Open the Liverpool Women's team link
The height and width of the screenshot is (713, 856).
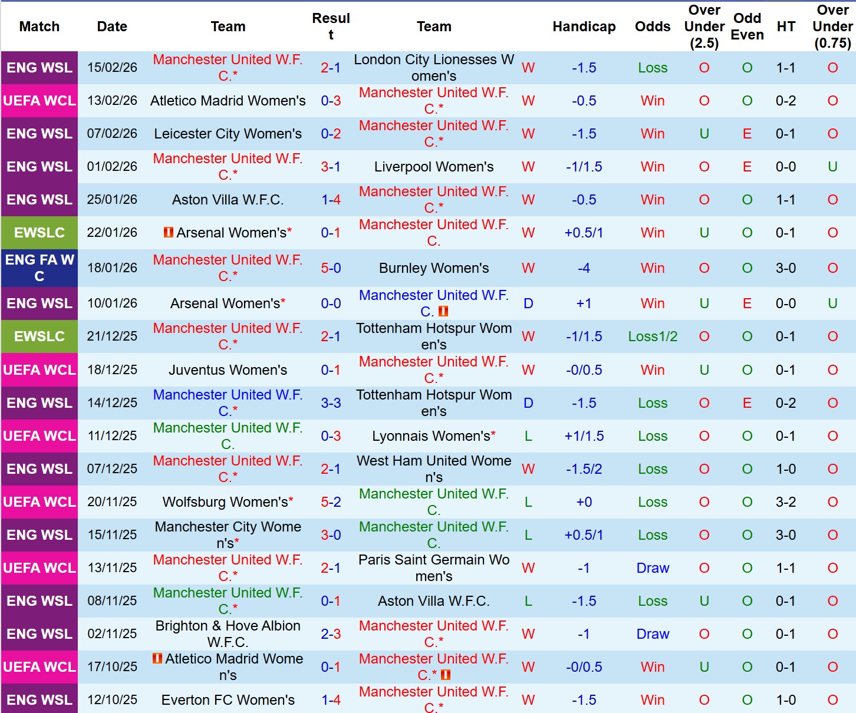tap(434, 167)
